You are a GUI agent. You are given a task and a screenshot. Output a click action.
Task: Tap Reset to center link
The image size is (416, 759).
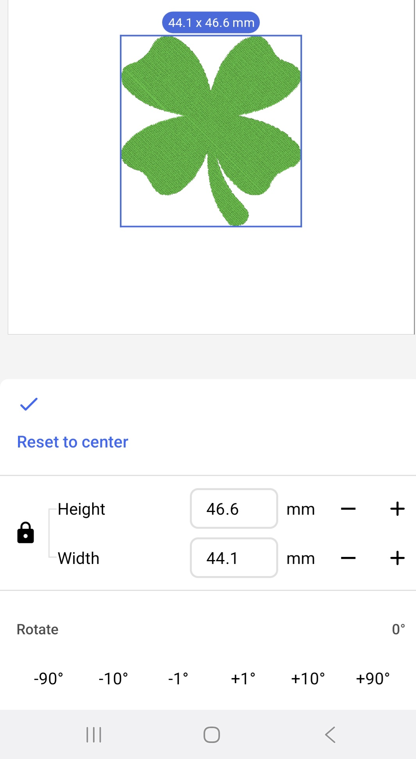(73, 442)
